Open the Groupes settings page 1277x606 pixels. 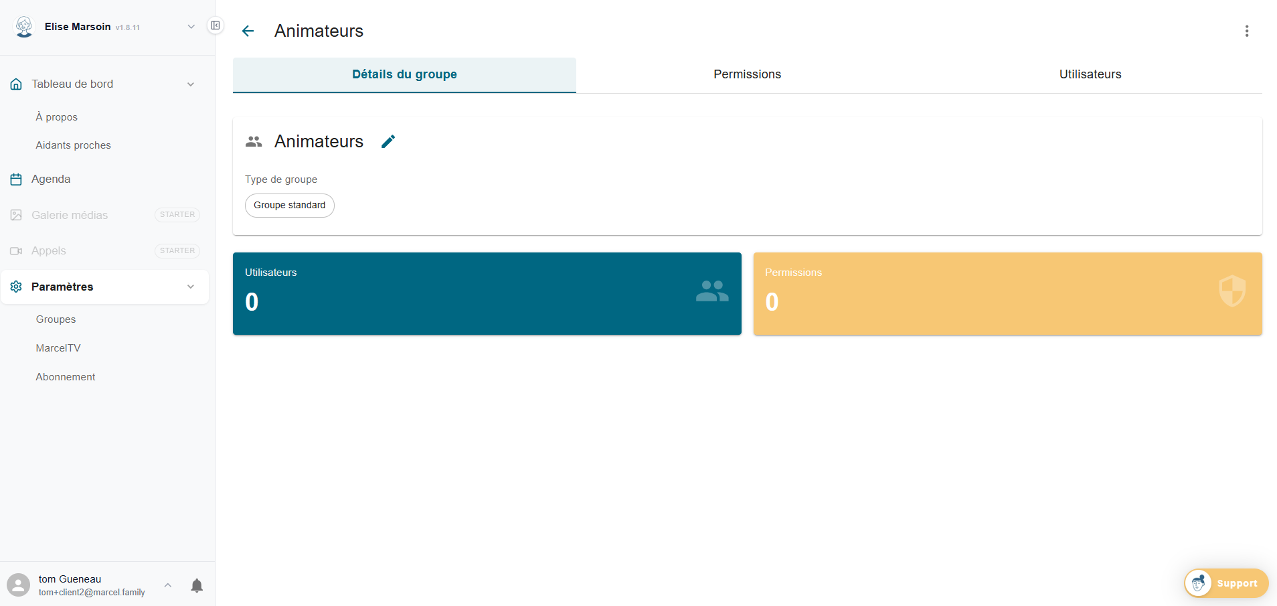(56, 319)
